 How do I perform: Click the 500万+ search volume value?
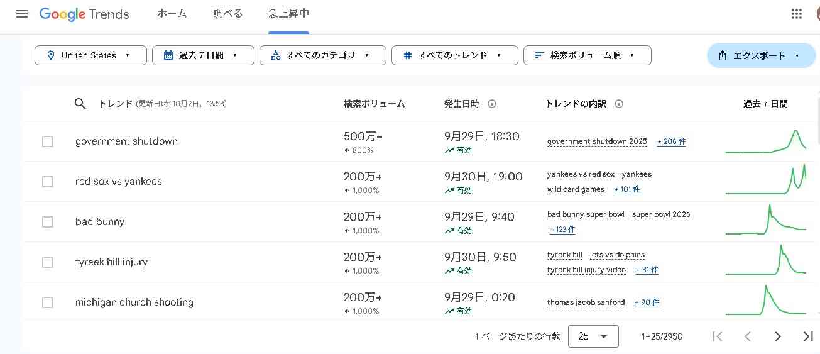coord(363,136)
